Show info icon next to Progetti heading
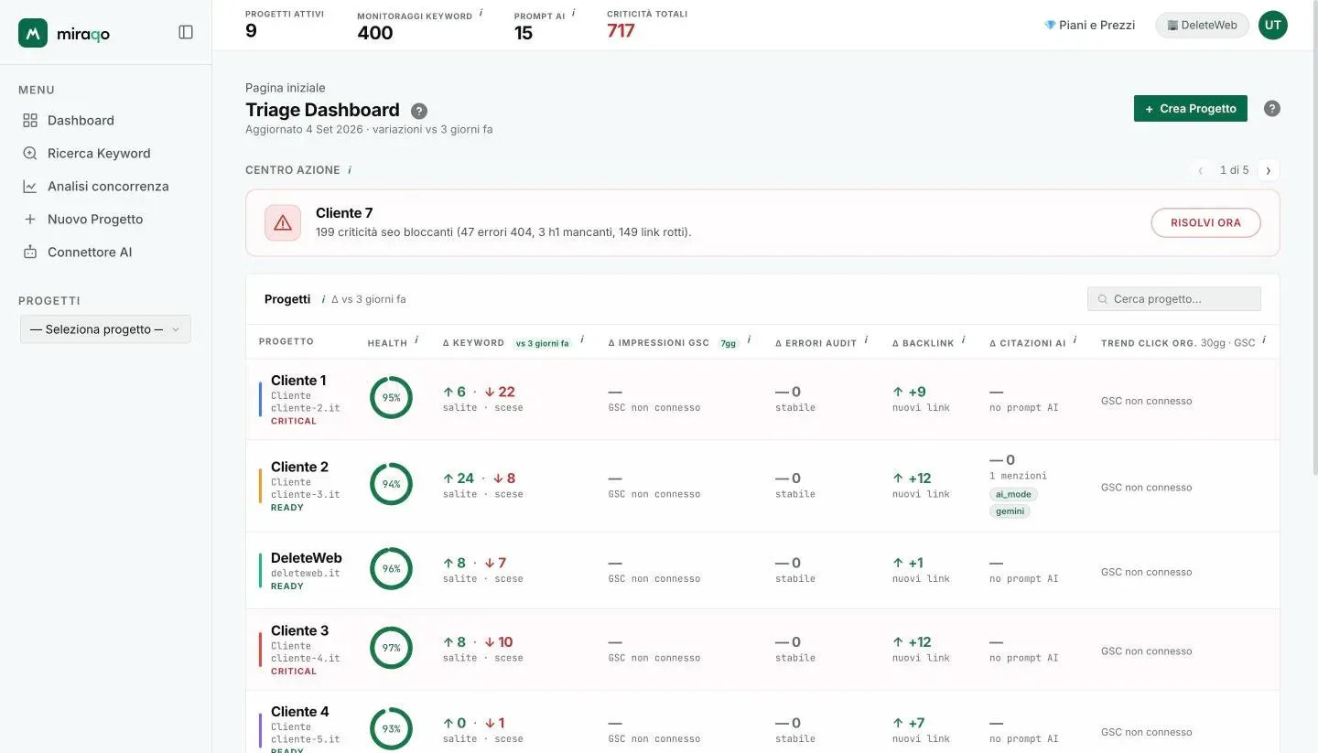The height and width of the screenshot is (753, 1318). coord(323,299)
